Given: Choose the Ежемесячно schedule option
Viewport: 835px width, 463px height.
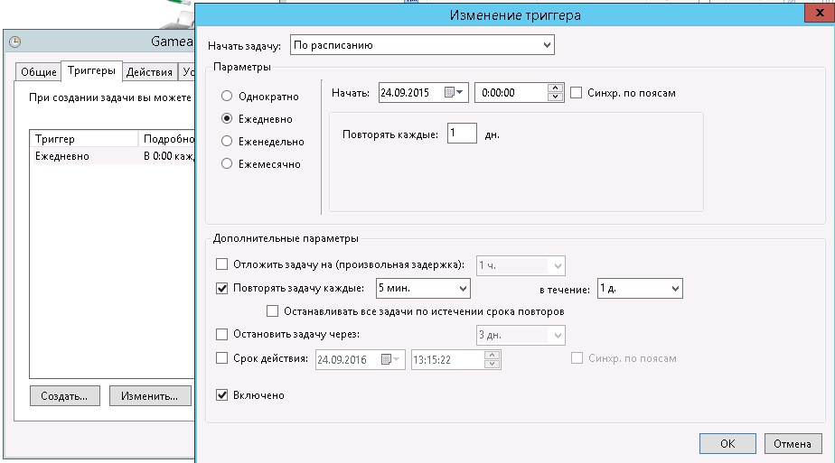Looking at the screenshot, I should [228, 164].
